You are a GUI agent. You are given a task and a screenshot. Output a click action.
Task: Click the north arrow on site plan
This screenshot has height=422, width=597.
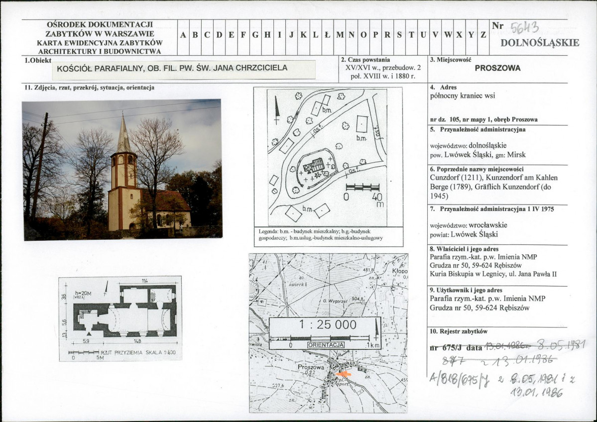(277, 109)
